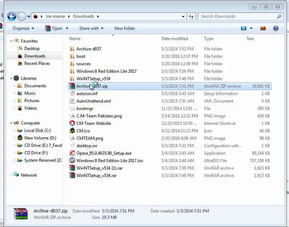Expand arrow after Joe mama breadcrumb
Viewport: 289px width, 227px height.
tap(69, 16)
